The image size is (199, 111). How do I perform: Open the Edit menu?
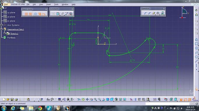(x=34, y=4)
